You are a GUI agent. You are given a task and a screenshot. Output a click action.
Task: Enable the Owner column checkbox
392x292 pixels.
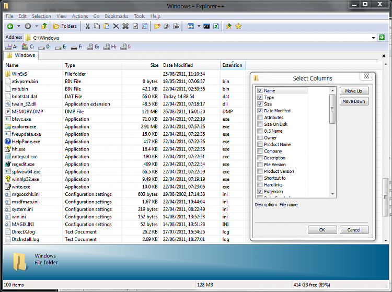[x=260, y=137]
